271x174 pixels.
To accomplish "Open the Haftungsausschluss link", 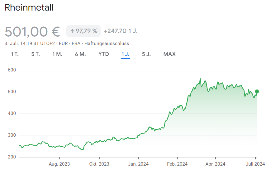I will click(107, 43).
